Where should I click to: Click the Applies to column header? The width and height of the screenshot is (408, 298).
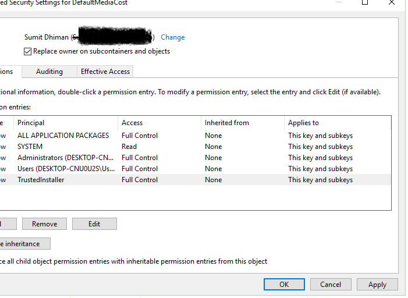click(303, 123)
